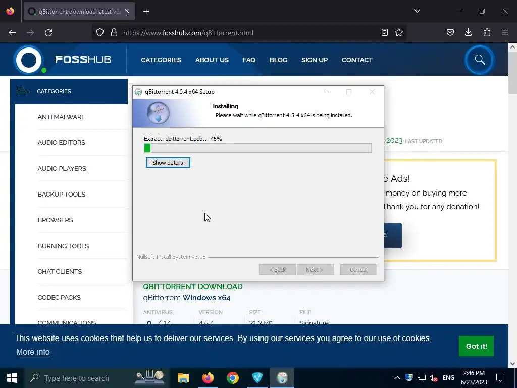
Task: Open Firefox downloads panel arrow icon
Action: [468, 33]
